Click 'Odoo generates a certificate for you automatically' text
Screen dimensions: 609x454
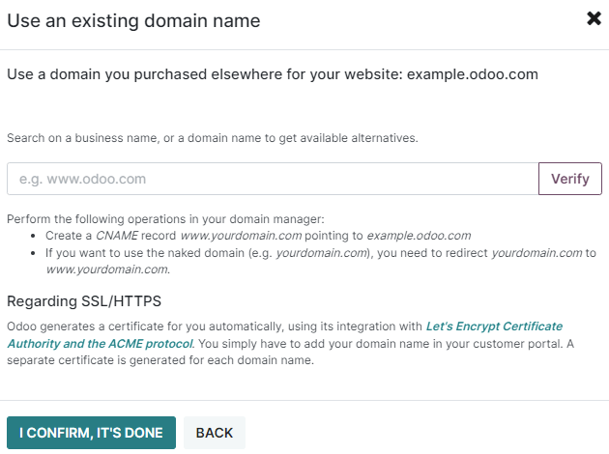click(145, 326)
